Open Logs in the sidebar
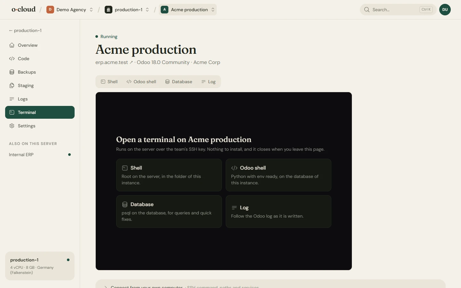 point(40,99)
